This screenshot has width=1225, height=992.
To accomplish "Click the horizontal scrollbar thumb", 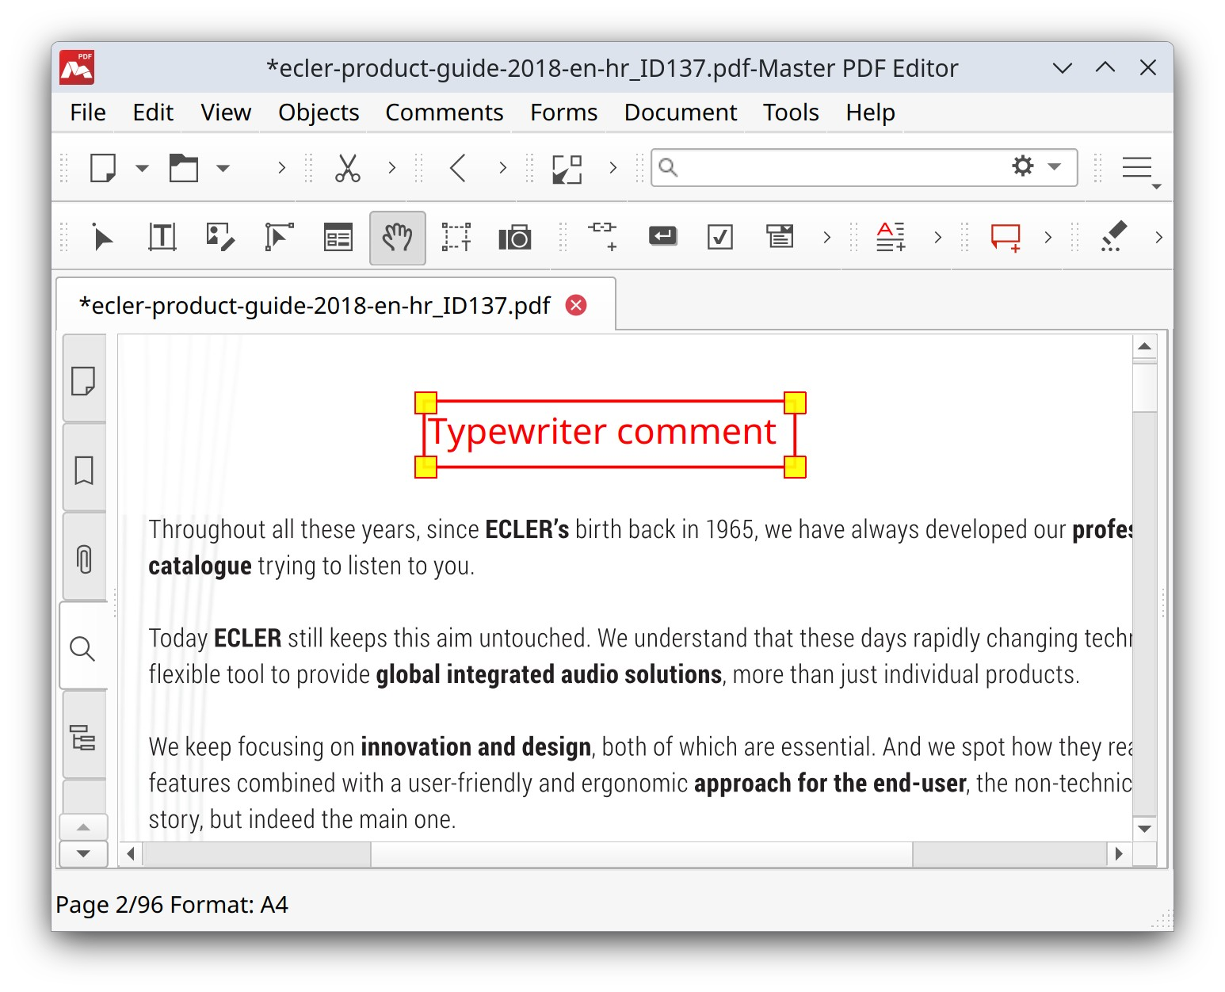I will tap(643, 854).
